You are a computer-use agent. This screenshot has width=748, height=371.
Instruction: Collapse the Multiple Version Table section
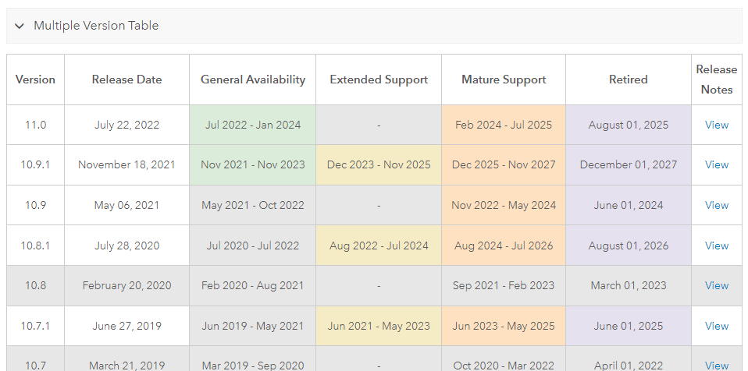[20, 26]
